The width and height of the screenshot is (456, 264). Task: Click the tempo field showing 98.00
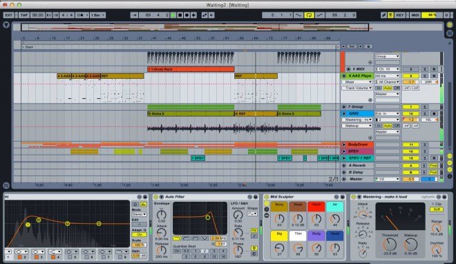point(37,15)
